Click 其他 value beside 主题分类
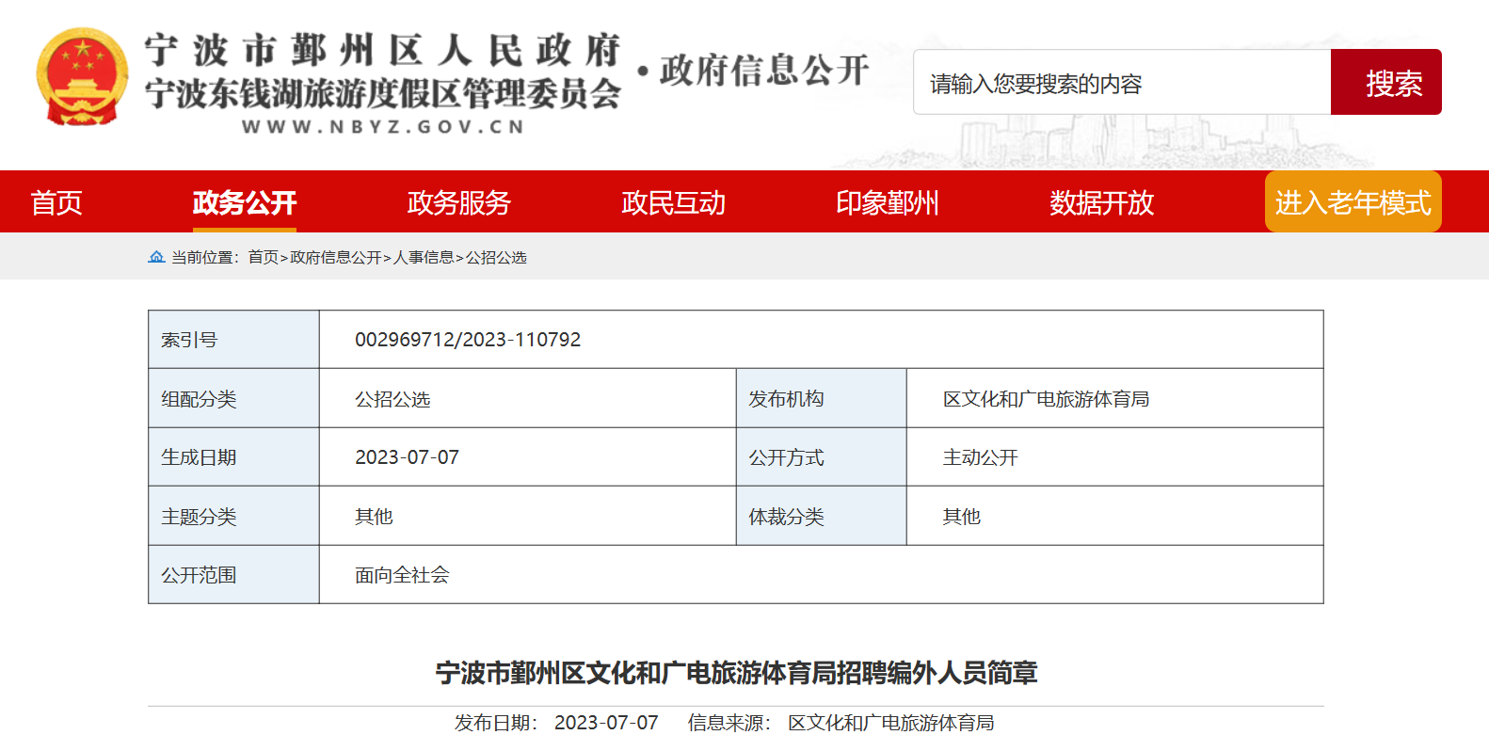 coord(374,517)
